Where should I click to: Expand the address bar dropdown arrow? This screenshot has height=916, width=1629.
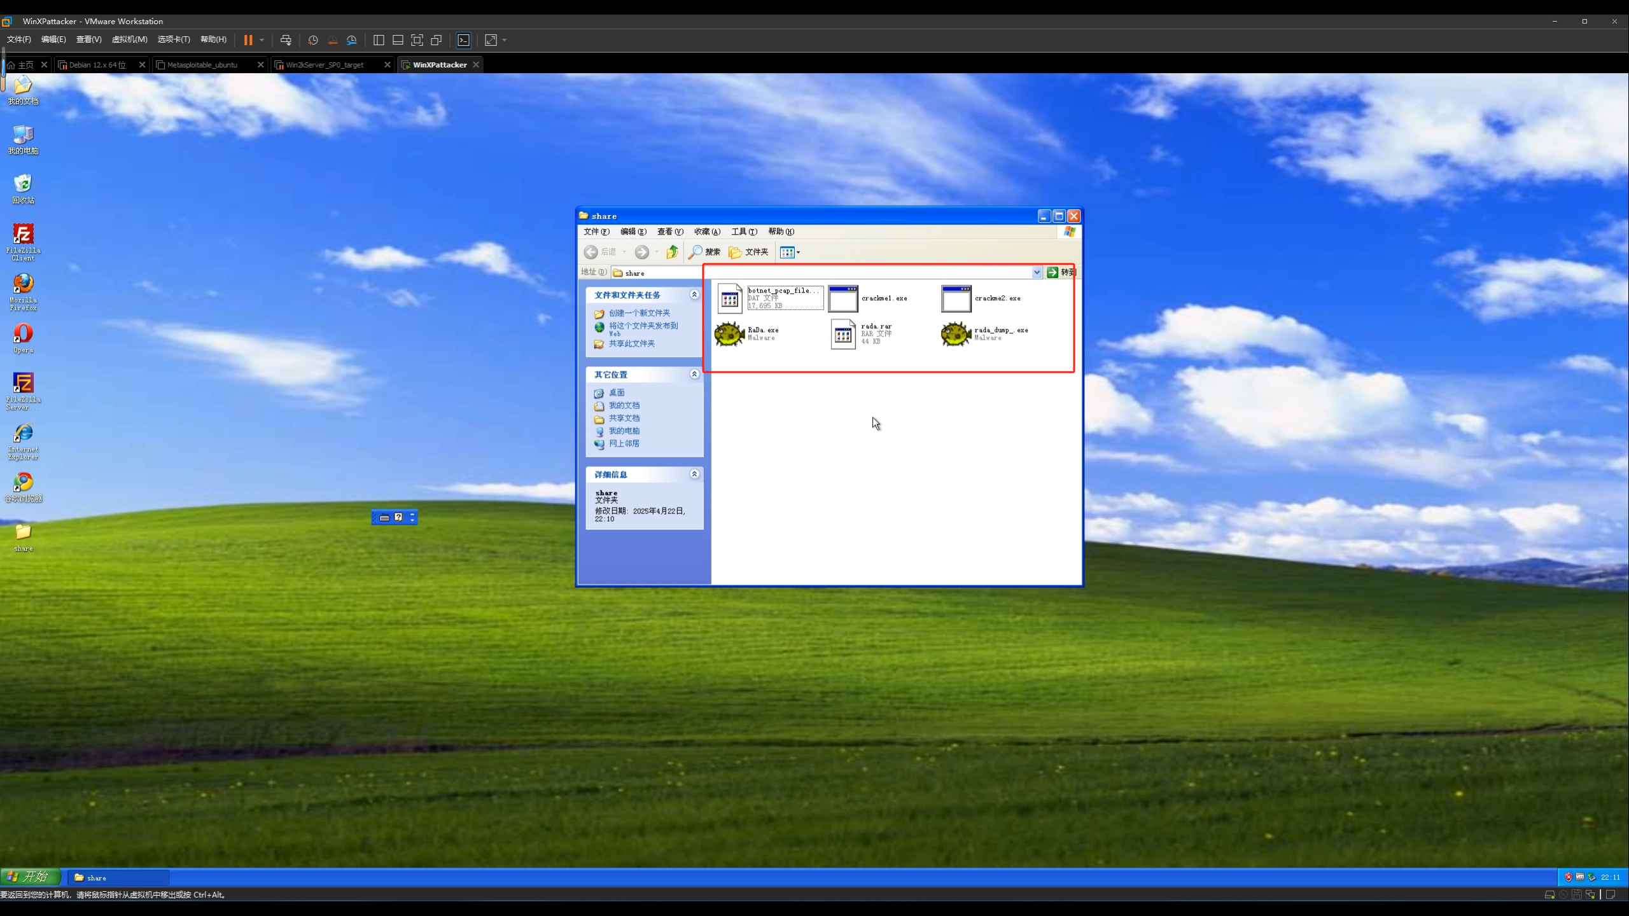click(x=1037, y=272)
